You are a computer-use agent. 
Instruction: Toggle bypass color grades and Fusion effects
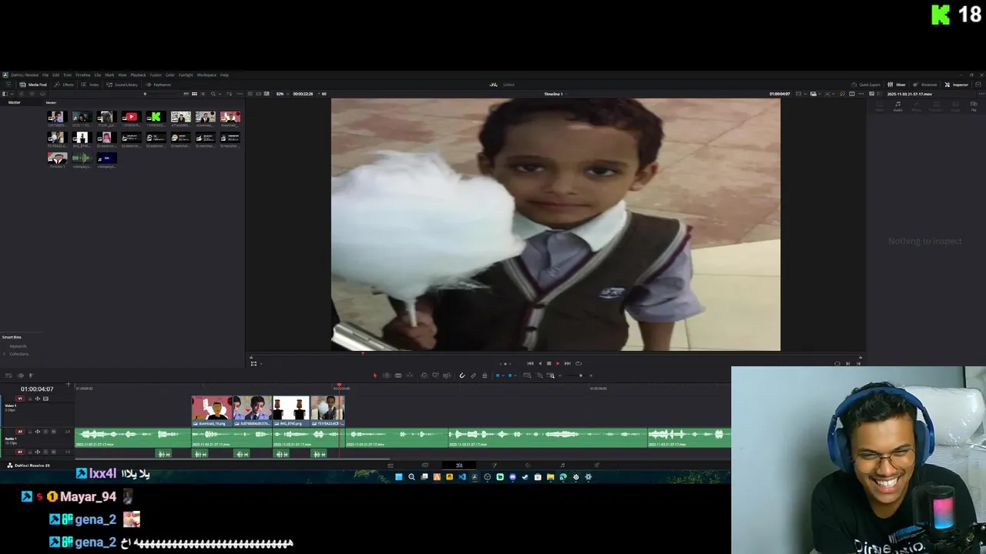pyautogui.click(x=842, y=94)
